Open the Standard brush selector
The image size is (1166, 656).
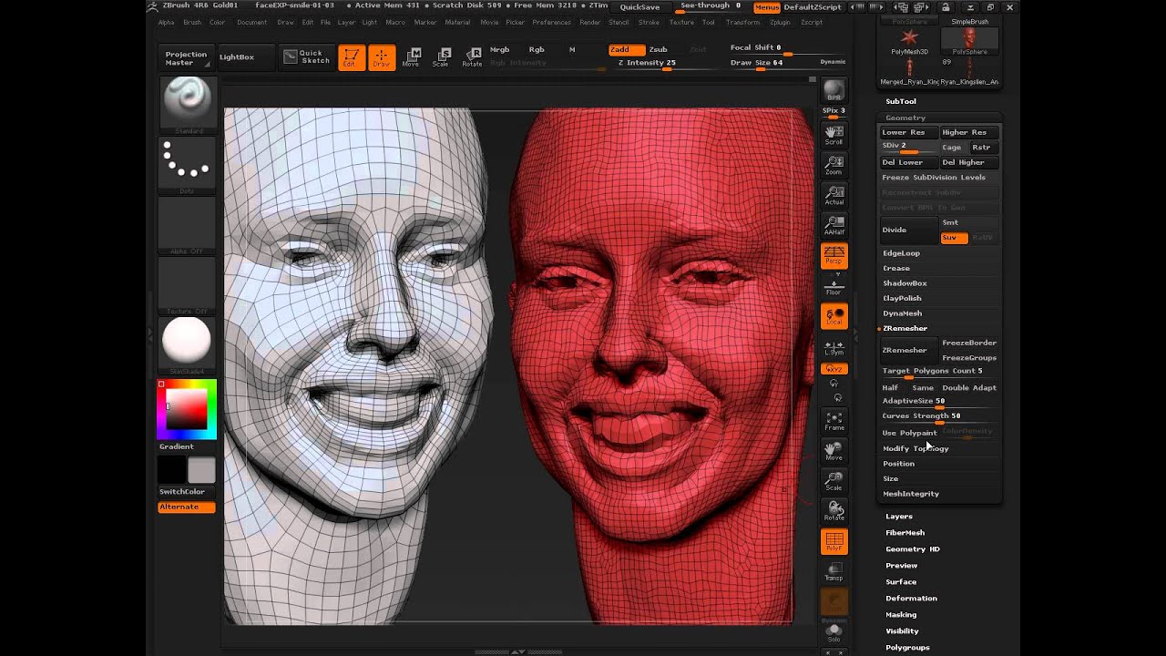(x=187, y=104)
